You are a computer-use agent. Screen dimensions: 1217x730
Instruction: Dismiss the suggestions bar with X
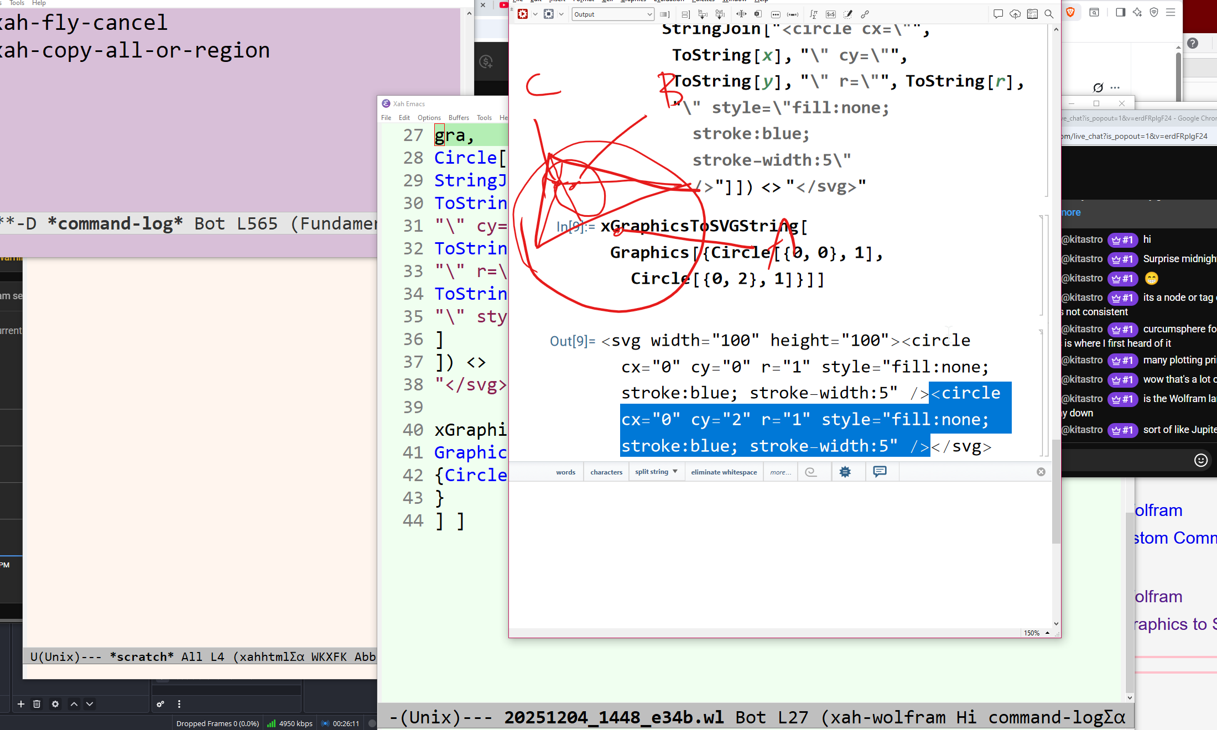click(1041, 472)
